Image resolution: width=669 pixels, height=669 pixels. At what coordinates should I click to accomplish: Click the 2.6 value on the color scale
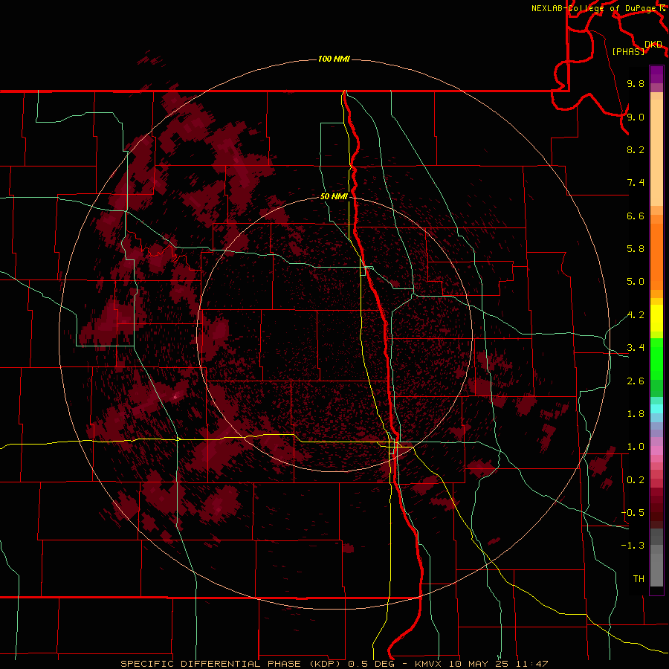636,381
